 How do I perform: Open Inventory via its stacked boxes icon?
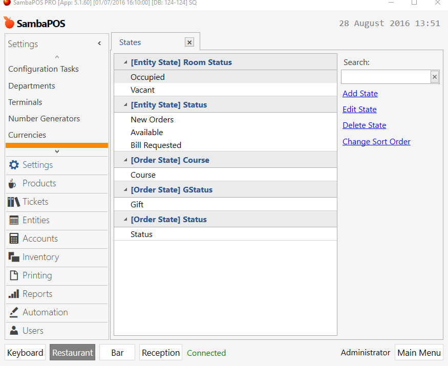pyautogui.click(x=14, y=257)
